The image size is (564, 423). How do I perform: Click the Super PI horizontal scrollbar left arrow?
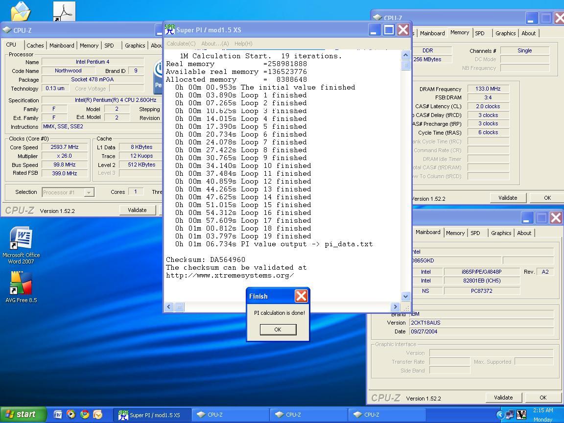click(x=169, y=307)
